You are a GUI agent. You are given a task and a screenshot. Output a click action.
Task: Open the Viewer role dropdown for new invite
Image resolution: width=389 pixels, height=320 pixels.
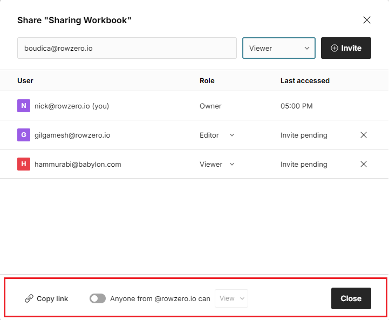click(x=279, y=48)
